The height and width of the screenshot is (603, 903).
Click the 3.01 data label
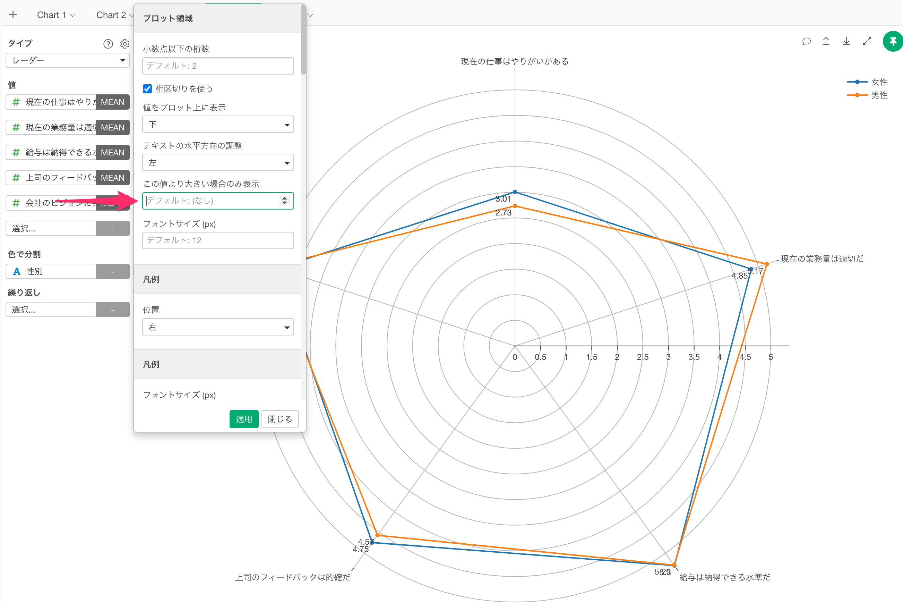(x=503, y=199)
